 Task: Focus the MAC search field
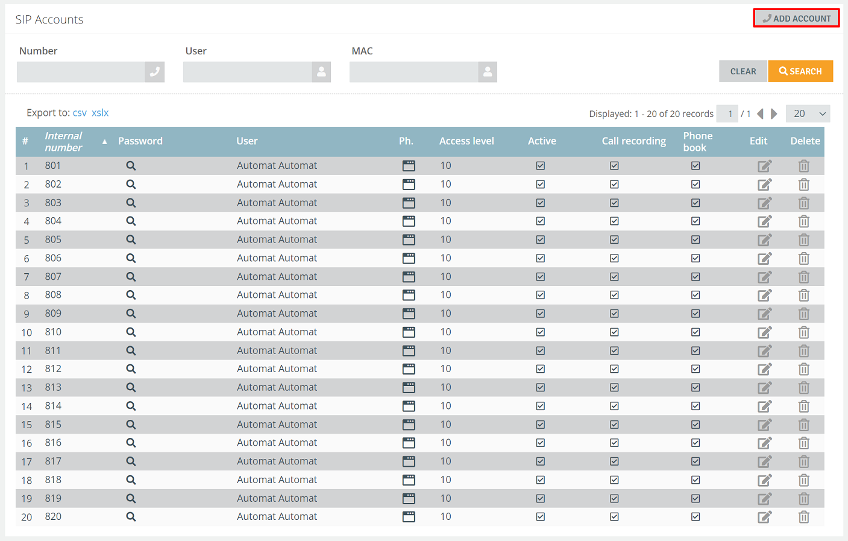click(x=413, y=72)
